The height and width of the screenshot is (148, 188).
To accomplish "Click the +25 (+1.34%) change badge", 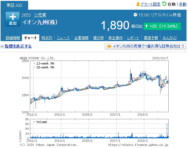I will pos(162,26).
